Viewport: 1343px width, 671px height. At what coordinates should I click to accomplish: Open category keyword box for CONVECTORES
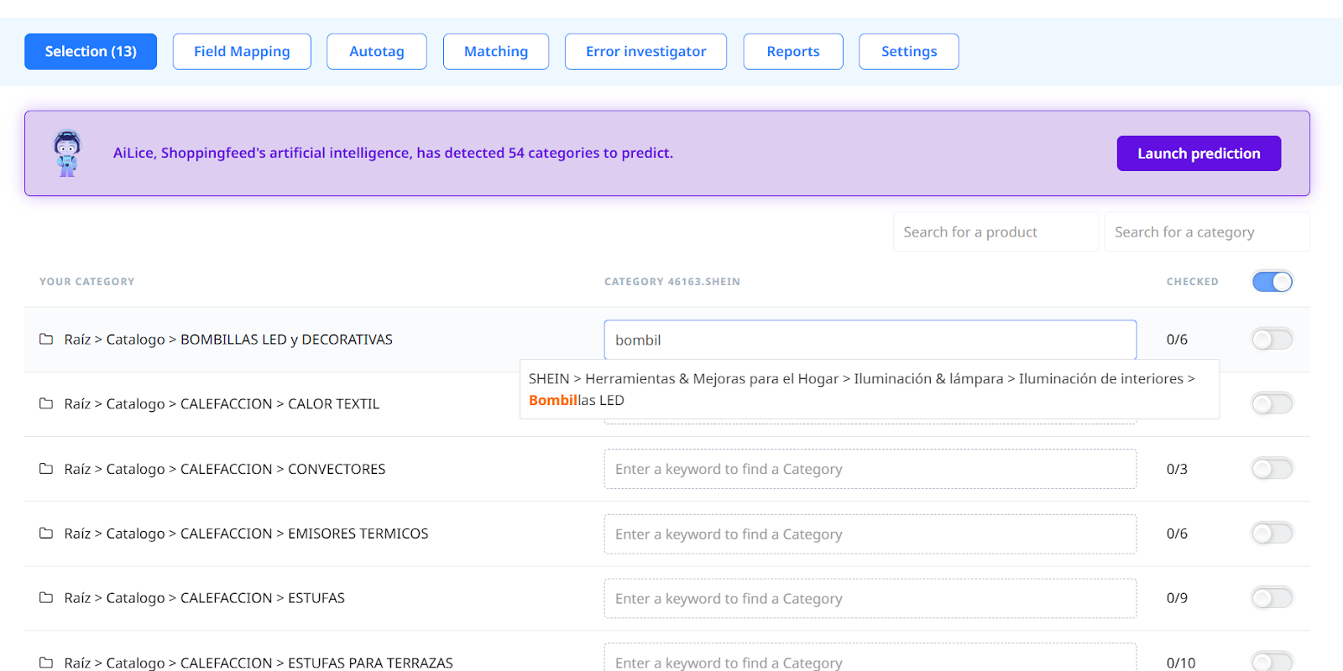pos(870,469)
